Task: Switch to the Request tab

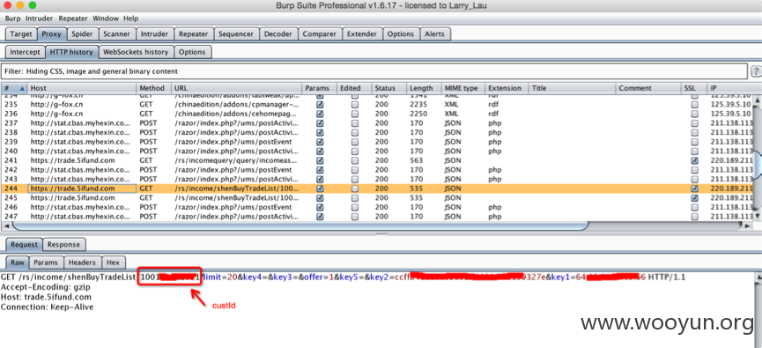Action: [24, 244]
